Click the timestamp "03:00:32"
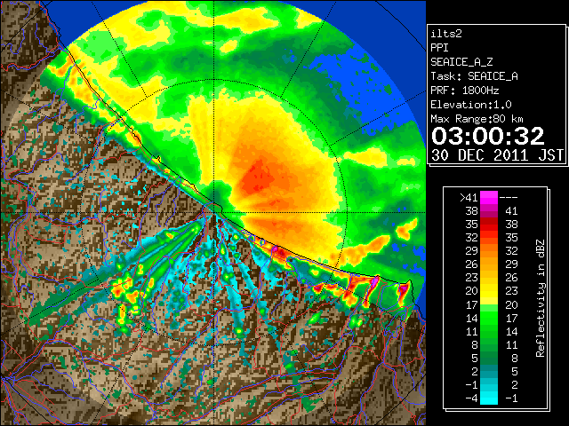569x426 pixels. (488, 136)
